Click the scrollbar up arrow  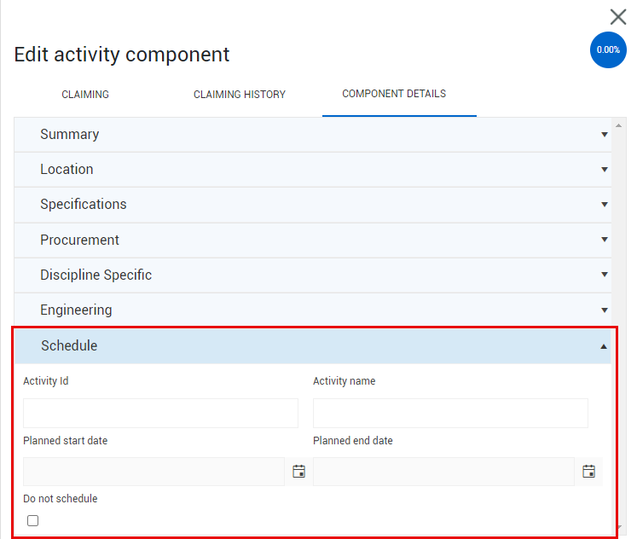(618, 125)
